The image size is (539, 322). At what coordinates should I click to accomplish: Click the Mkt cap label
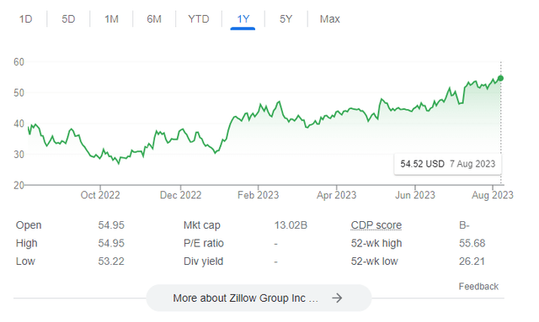pyautogui.click(x=202, y=225)
